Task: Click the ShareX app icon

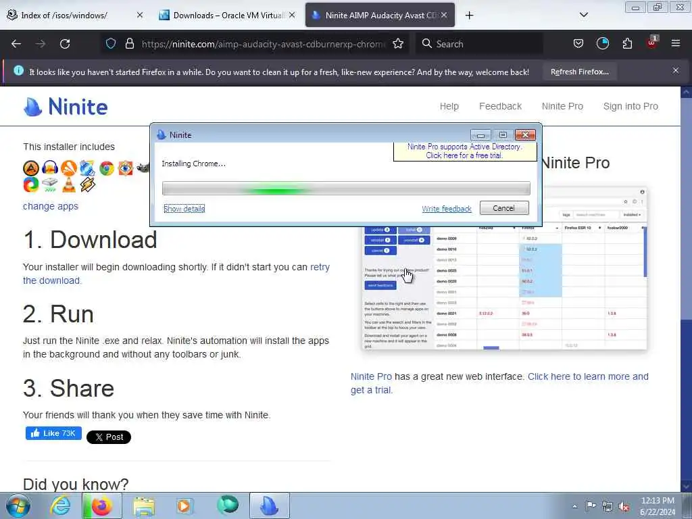Action: pyautogui.click(x=31, y=184)
